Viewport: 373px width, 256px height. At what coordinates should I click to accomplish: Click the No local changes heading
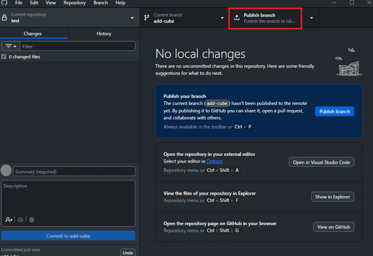click(x=200, y=54)
